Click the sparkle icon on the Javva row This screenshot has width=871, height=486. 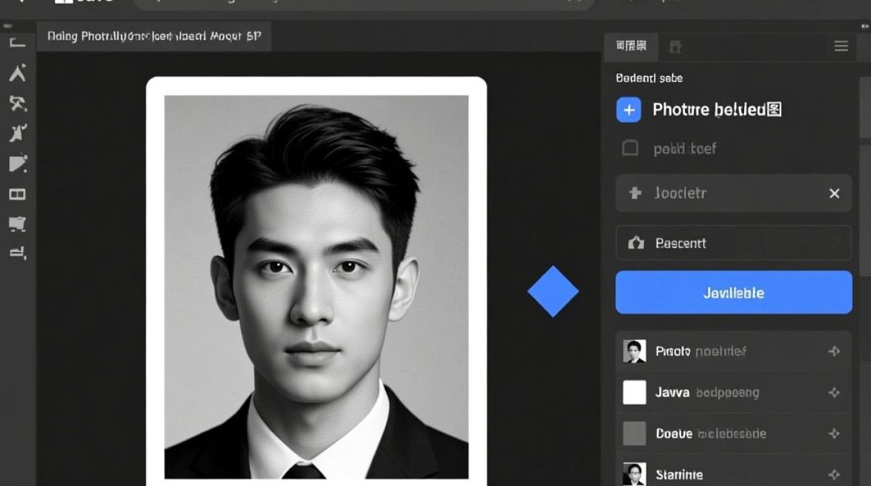click(834, 393)
